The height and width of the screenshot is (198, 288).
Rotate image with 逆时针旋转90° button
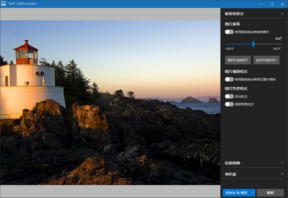pos(266,60)
